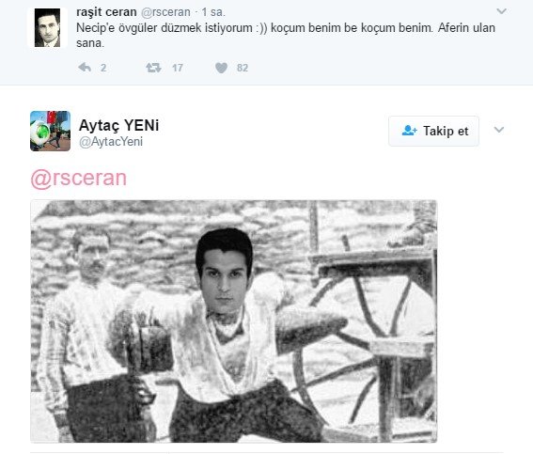Viewport: 533px width, 454px height.
Task: Open the Aytaç YENi display name
Action: (x=118, y=125)
